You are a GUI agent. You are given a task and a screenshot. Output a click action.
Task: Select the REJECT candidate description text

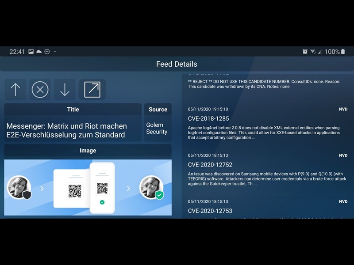(x=264, y=84)
